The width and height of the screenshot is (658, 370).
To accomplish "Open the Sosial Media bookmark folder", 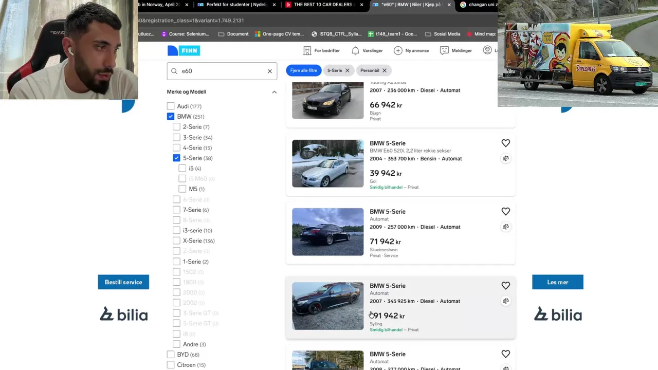I will coord(443,34).
